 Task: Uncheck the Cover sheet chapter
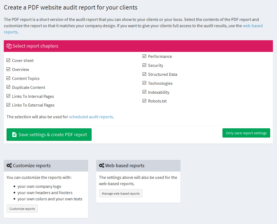tap(8, 60)
